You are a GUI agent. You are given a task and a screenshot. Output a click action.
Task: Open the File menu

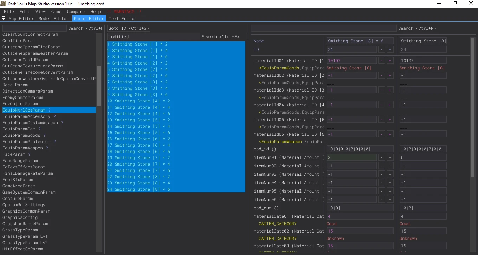coord(9,12)
